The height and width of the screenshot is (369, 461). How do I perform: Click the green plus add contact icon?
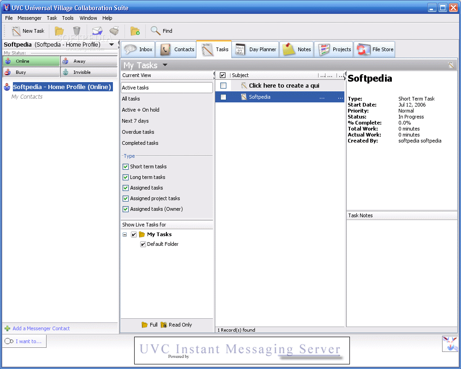8,328
